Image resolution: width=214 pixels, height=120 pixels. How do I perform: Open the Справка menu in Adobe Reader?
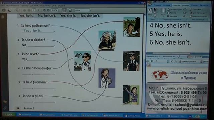[61, 6]
